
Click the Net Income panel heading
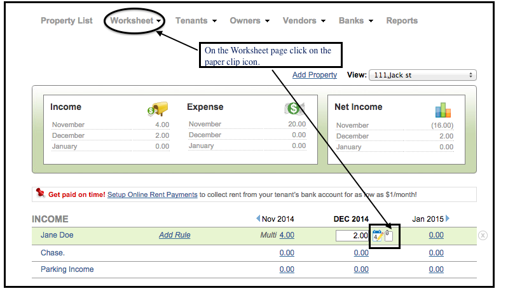pos(359,107)
